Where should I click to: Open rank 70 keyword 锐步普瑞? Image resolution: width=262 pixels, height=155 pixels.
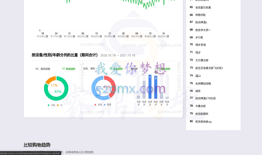(x=201, y=45)
